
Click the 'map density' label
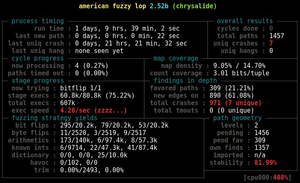tap(181, 66)
